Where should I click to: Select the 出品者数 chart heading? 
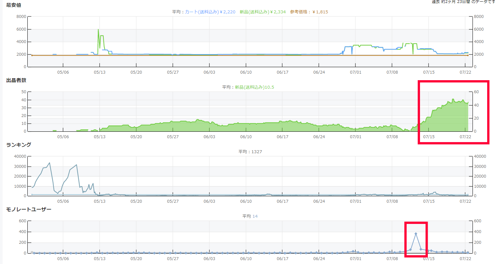[x=16, y=80]
